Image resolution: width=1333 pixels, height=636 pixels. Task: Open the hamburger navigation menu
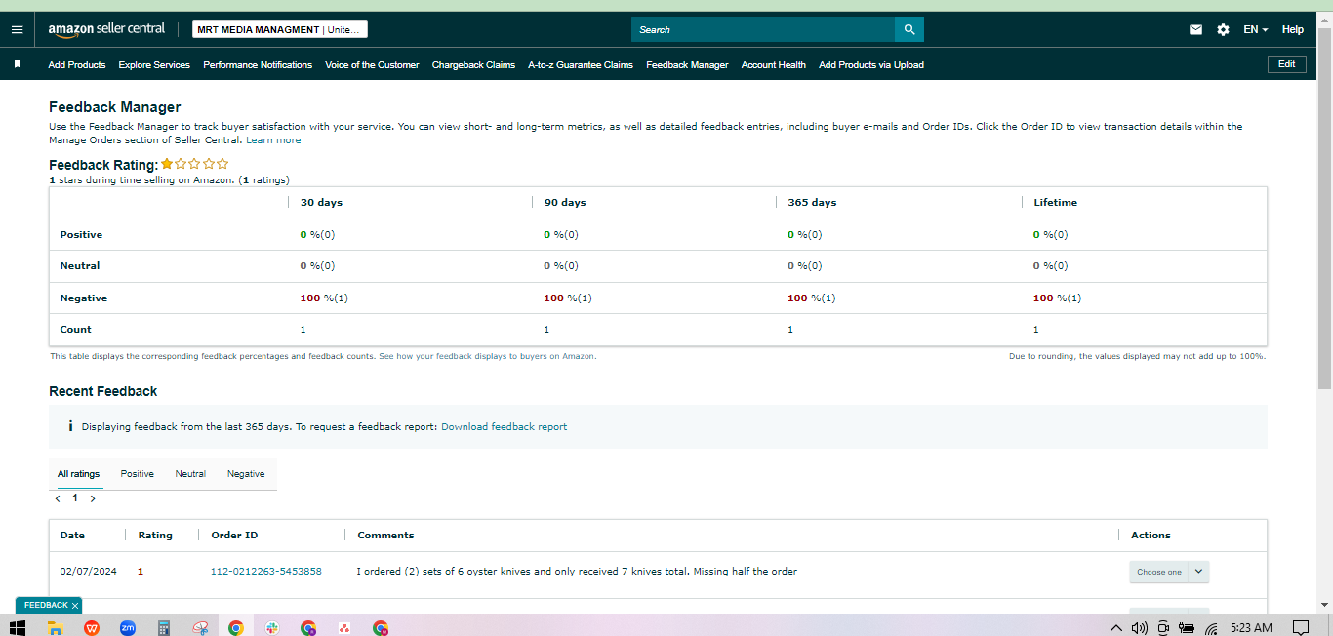pyautogui.click(x=17, y=29)
